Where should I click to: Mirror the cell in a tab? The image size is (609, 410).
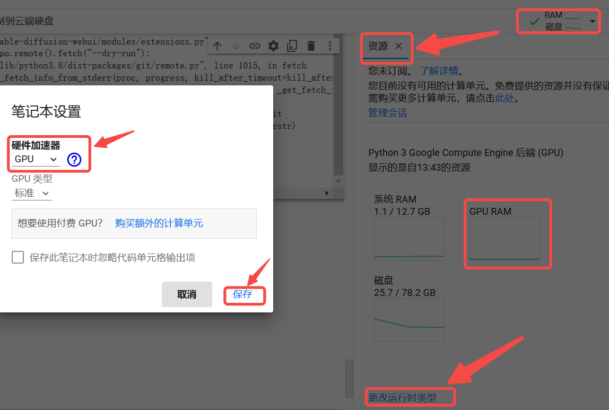click(292, 46)
